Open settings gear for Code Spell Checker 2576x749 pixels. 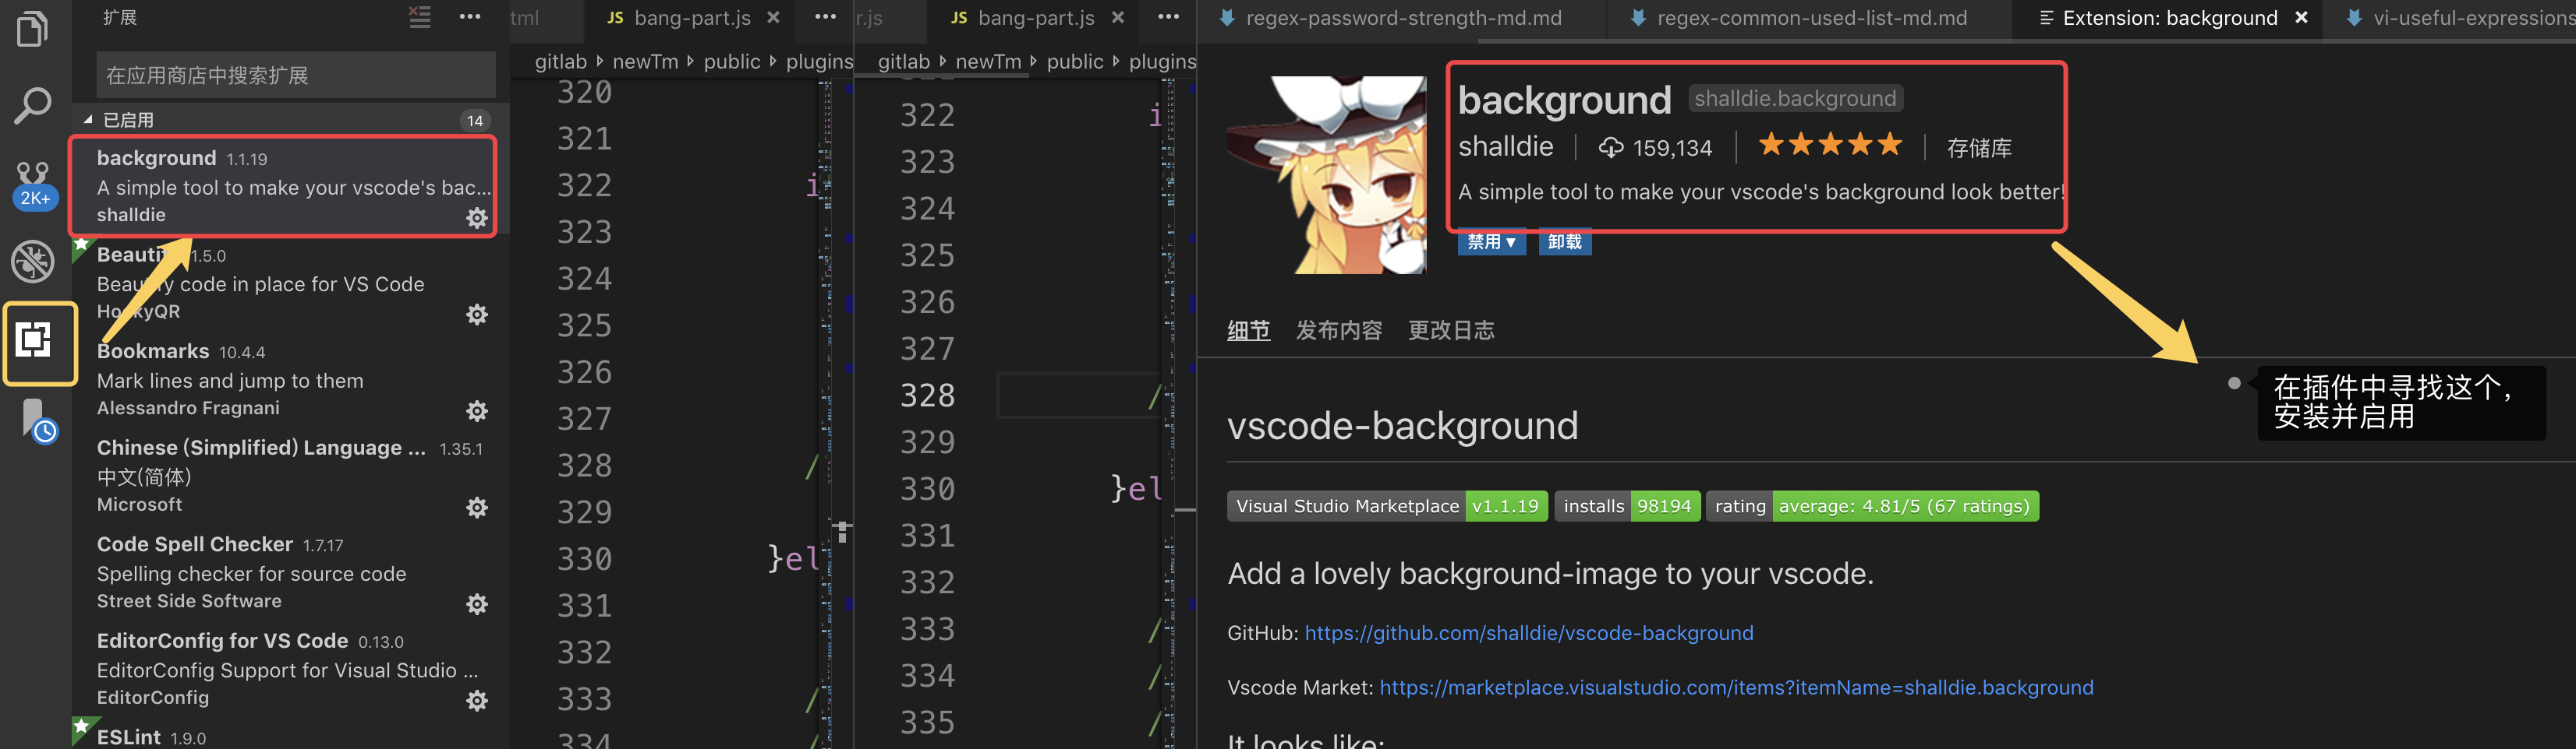477,603
